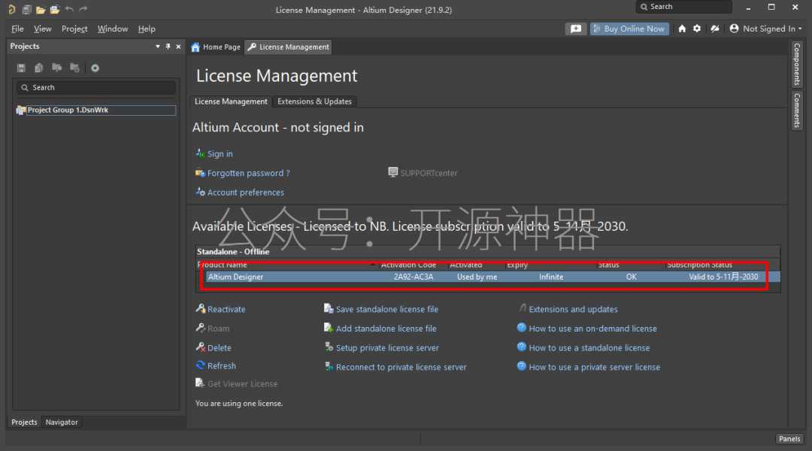This screenshot has width=812, height=451.
Task: Open Projects panel settings gear
Action: point(95,68)
